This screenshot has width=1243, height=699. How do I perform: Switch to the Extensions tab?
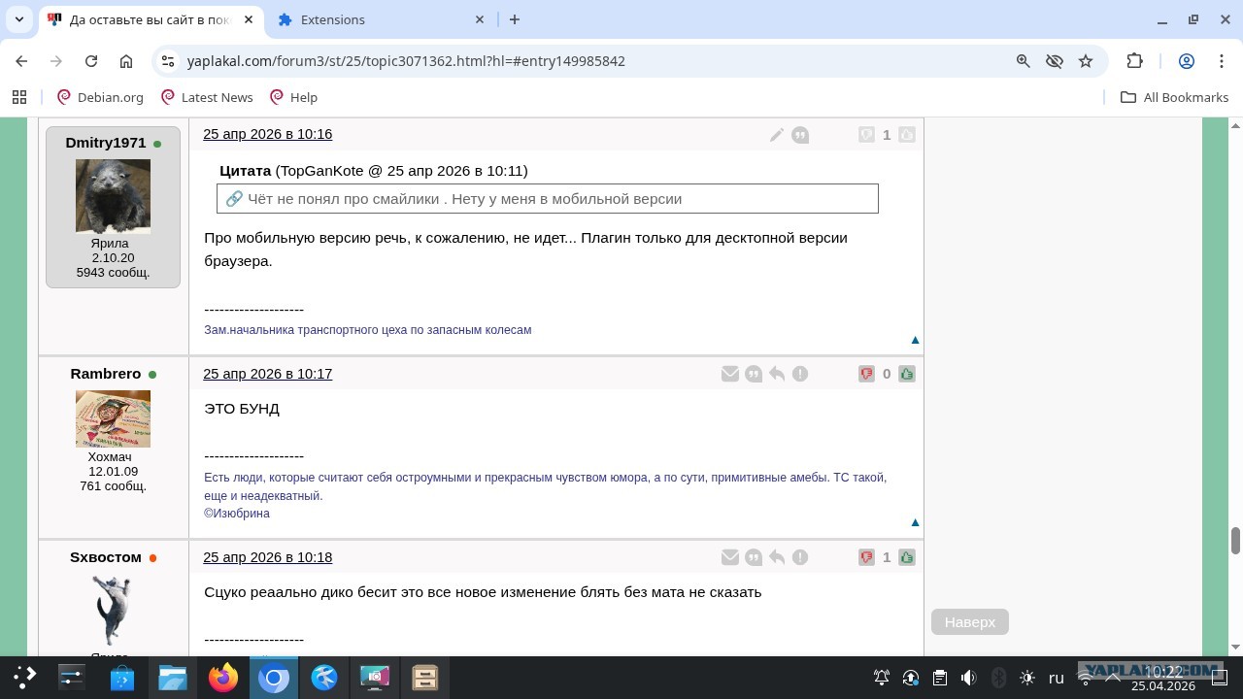[x=379, y=19]
